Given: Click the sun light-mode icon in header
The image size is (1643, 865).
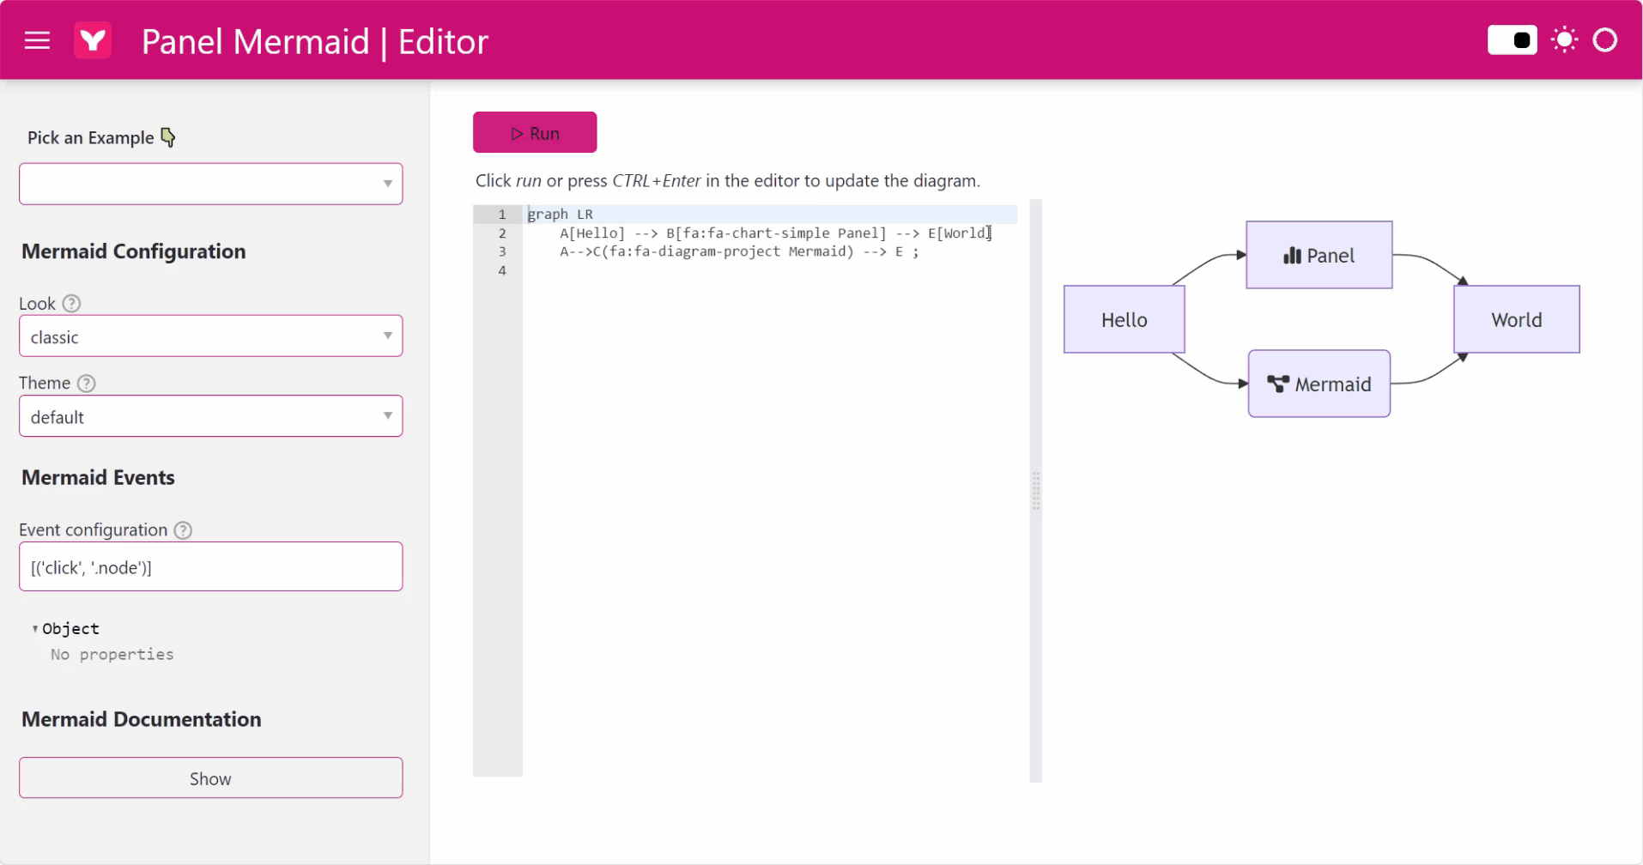Looking at the screenshot, I should 1564,39.
